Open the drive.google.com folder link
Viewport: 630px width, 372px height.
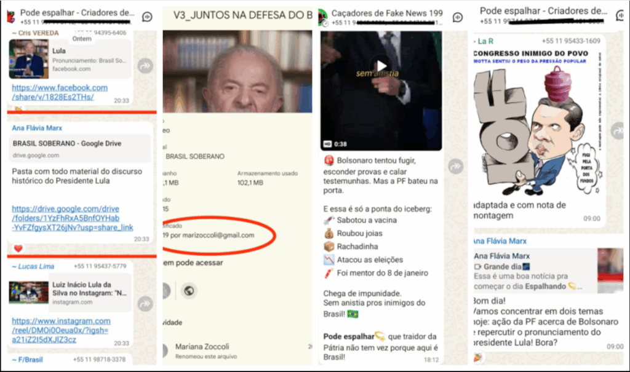pos(72,218)
